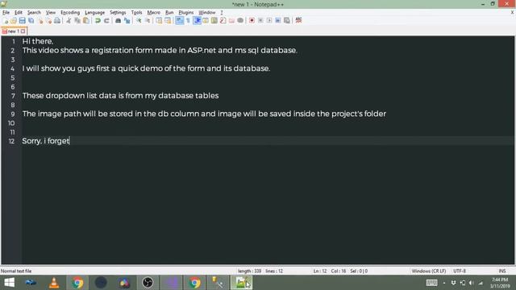
Task: Open the Run menu
Action: (169, 13)
